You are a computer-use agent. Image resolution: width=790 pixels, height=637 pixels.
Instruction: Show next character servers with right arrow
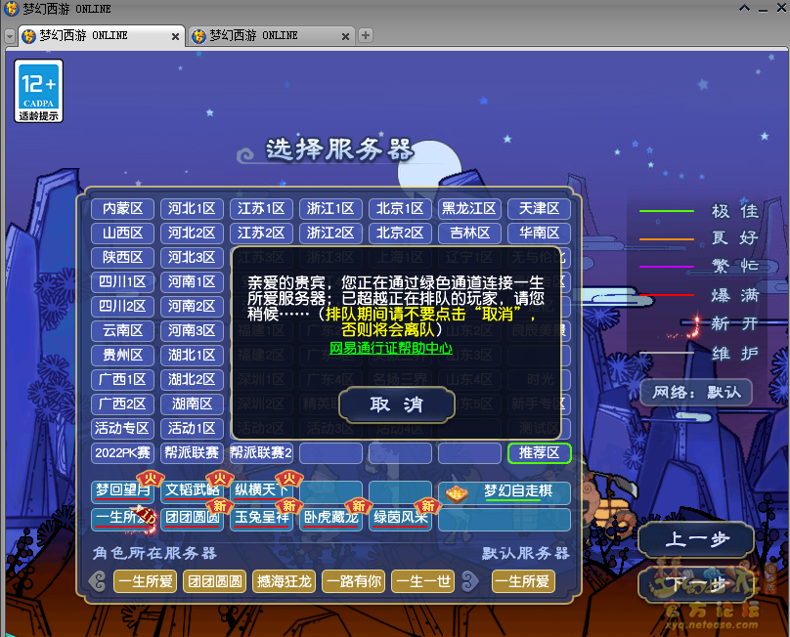coord(469,581)
